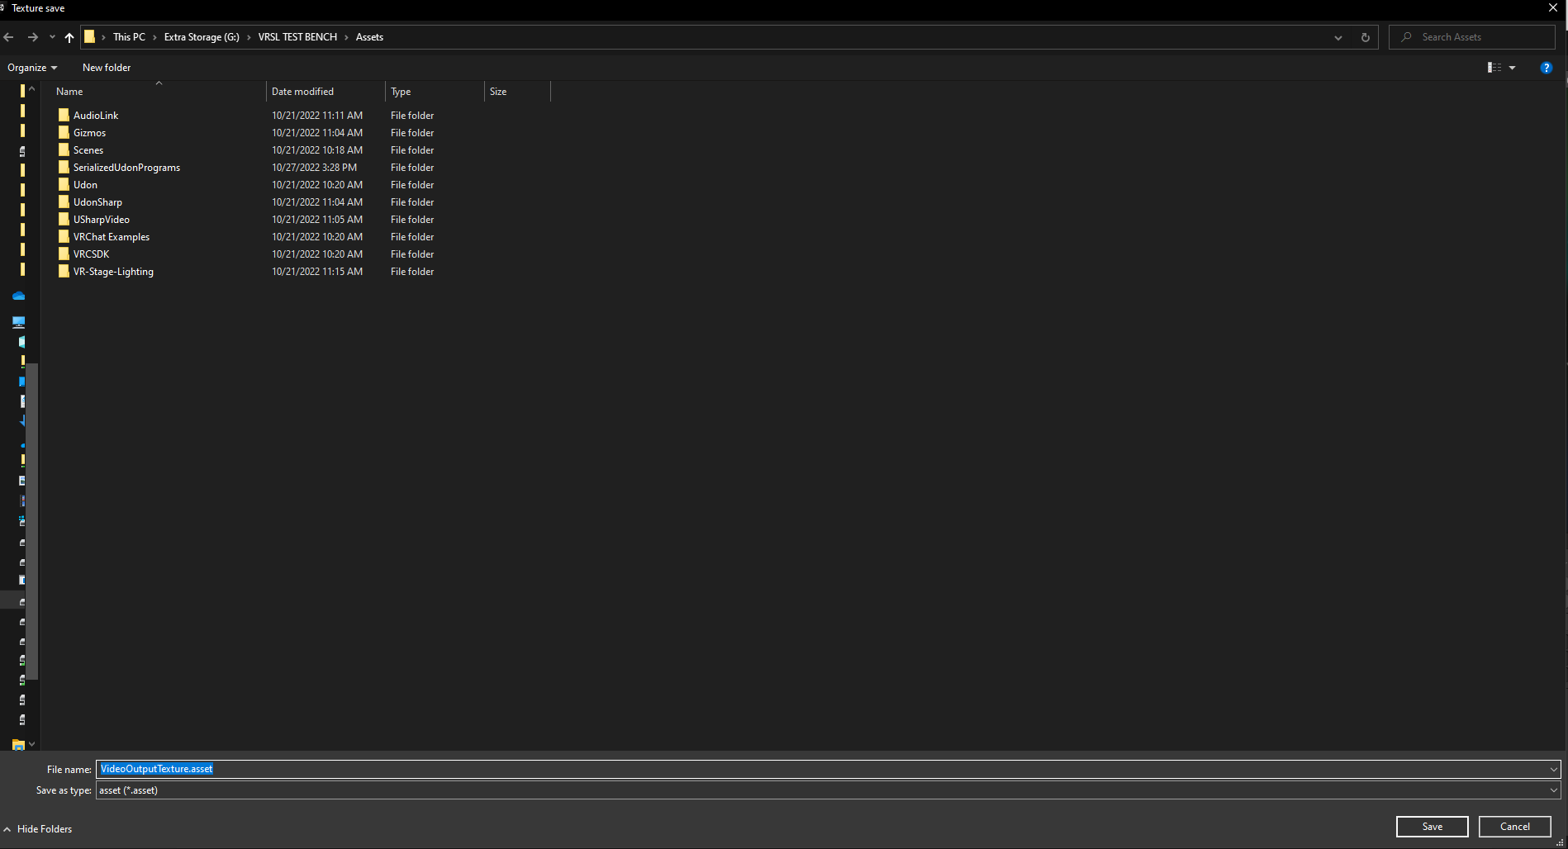Click the navigation pane scrollbar thumb

tap(32, 521)
